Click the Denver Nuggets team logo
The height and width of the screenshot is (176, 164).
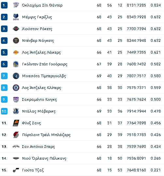point(16,41)
